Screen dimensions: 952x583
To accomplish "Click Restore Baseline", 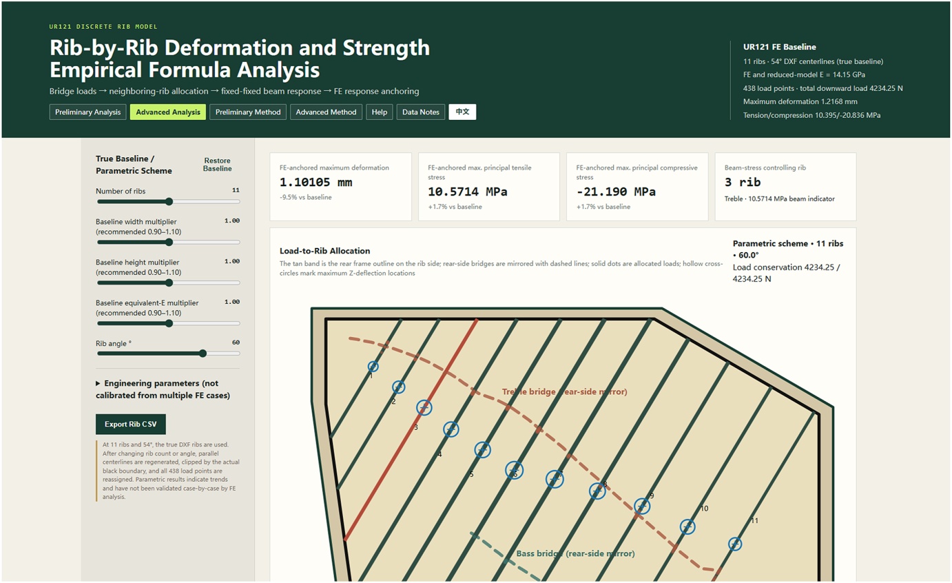I will [x=218, y=164].
